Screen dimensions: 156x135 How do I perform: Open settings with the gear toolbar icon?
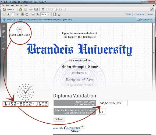point(43,9)
